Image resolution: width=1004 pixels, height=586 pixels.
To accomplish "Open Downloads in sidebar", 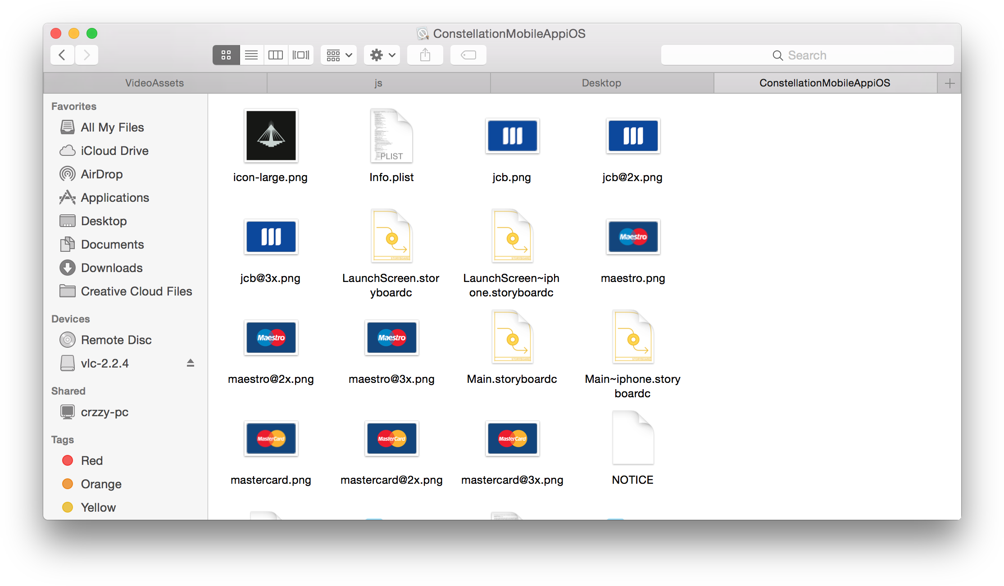I will click(125, 268).
